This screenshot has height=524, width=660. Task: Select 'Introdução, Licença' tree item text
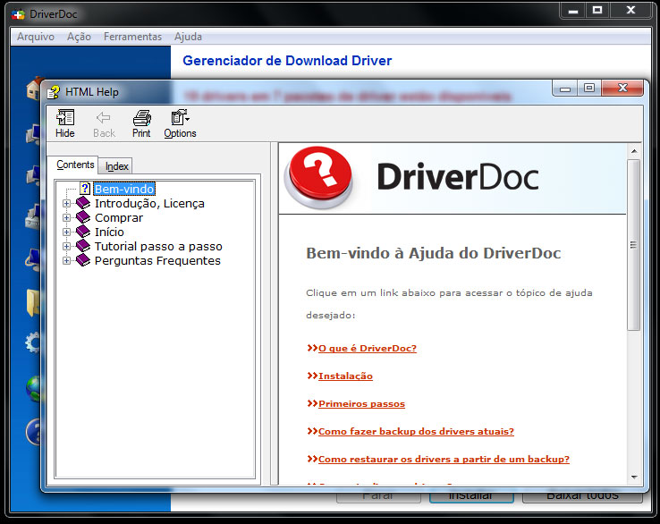(149, 203)
